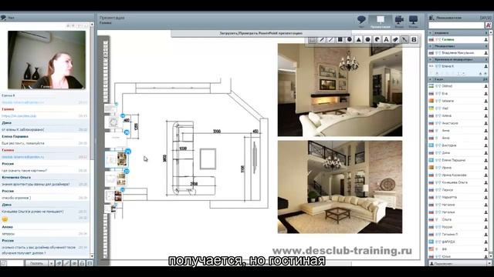494x277 pixels.
Task: Click the up arrow of the participants list scrollbar
Action: pos(491,32)
